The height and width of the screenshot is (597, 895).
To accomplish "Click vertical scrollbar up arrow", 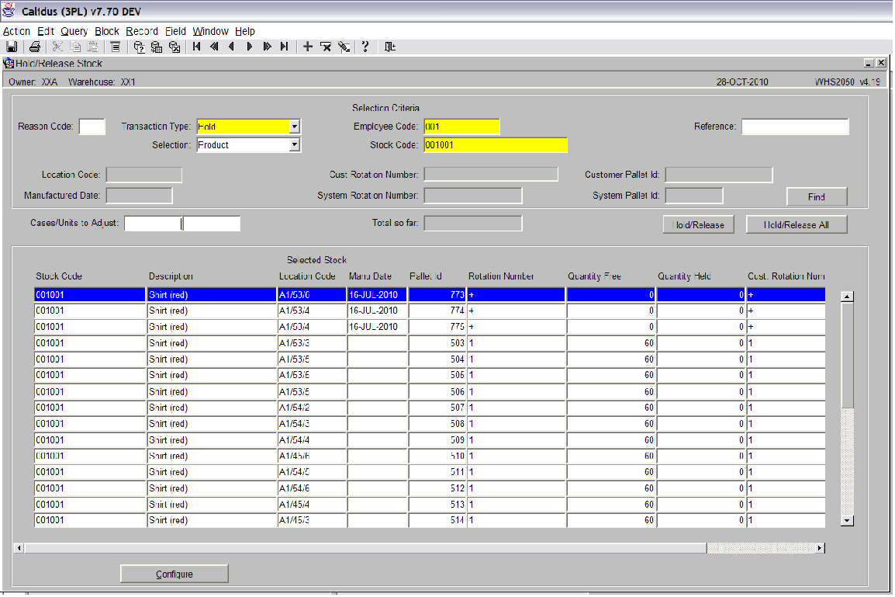I will pyautogui.click(x=847, y=297).
